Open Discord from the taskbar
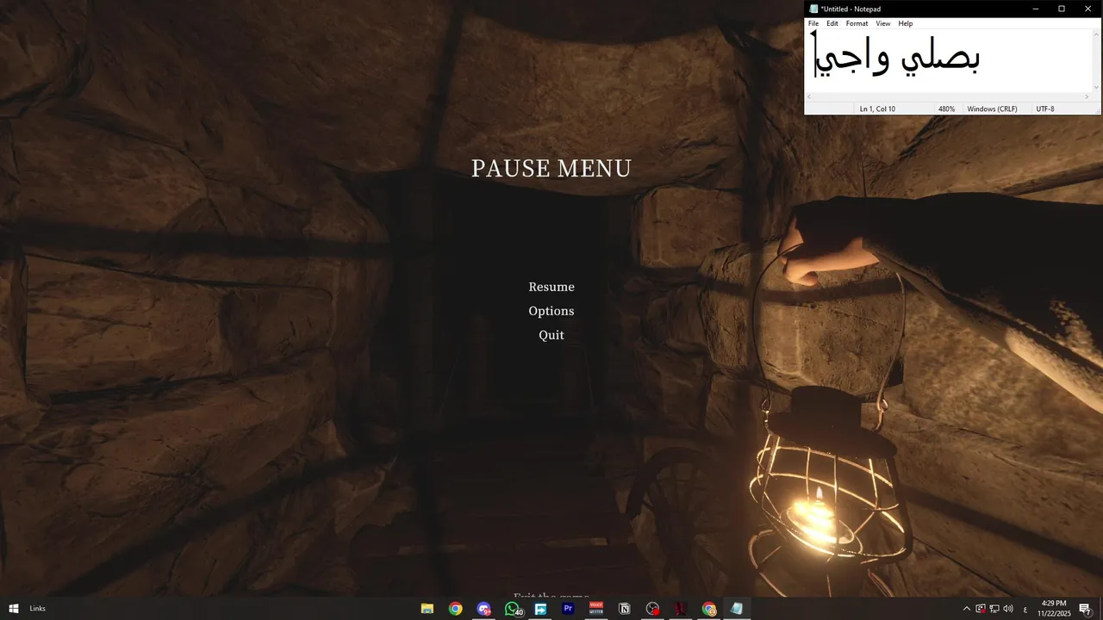Screen dimensions: 1103x620 [x=483, y=609]
